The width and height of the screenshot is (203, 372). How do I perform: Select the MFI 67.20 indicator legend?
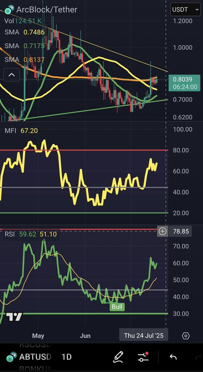21,131
